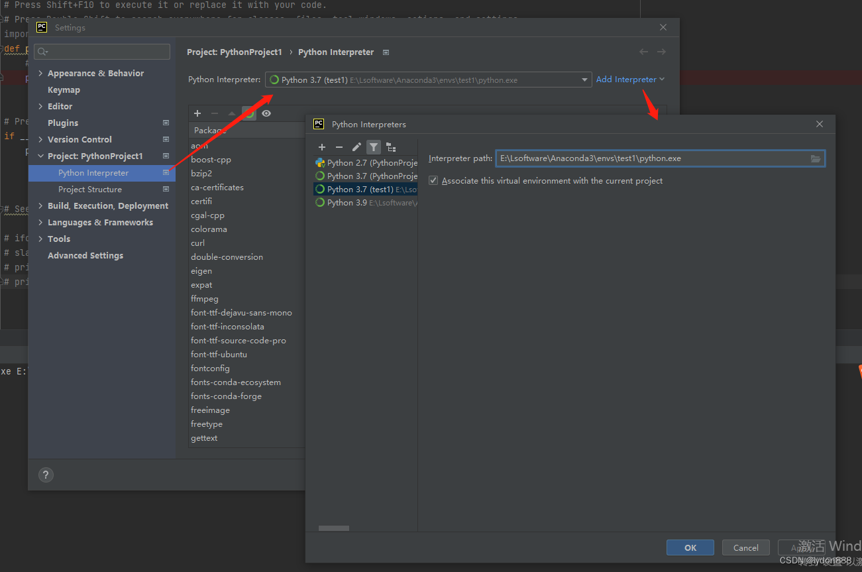Open the Python Interpreter combo box
862x572 pixels.
pyautogui.click(x=428, y=80)
